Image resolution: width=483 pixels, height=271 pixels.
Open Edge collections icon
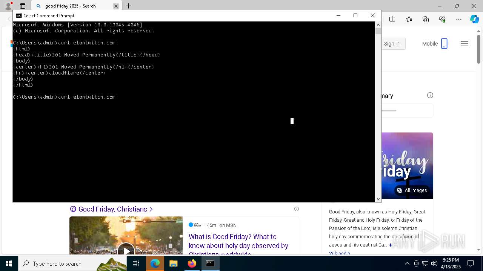[426, 19]
